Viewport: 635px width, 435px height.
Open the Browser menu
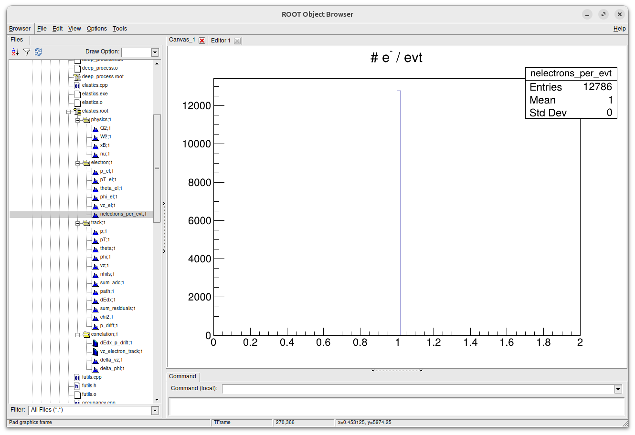(20, 29)
